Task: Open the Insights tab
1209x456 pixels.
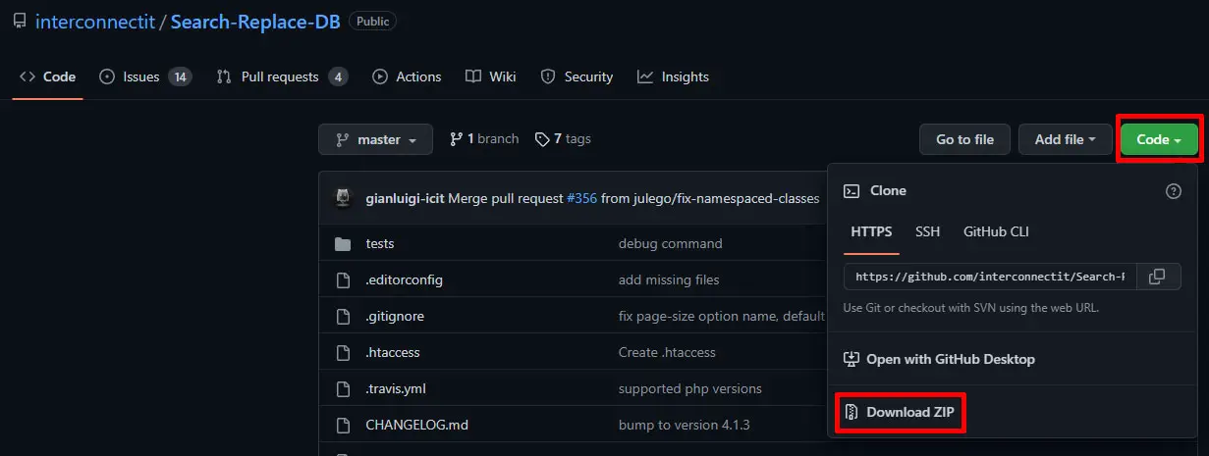Action: [x=673, y=76]
